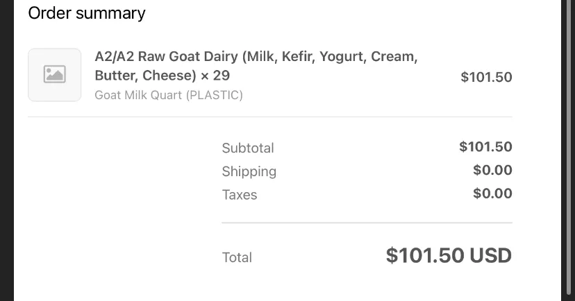This screenshot has height=301, width=575.
Task: Click the Shipping label
Action: click(249, 171)
